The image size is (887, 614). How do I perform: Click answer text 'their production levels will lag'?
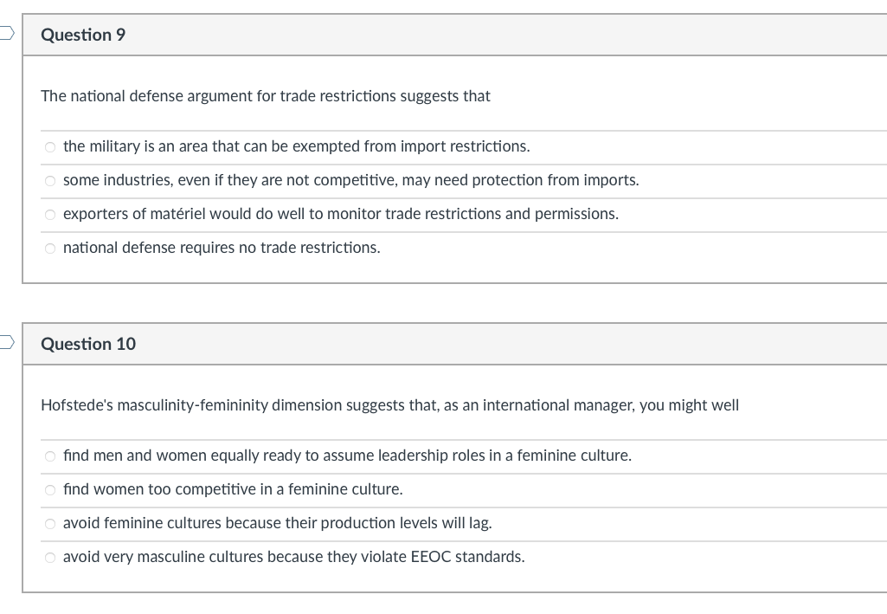point(388,523)
